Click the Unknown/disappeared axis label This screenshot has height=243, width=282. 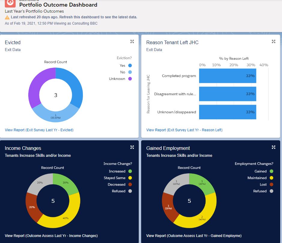pyautogui.click(x=177, y=112)
